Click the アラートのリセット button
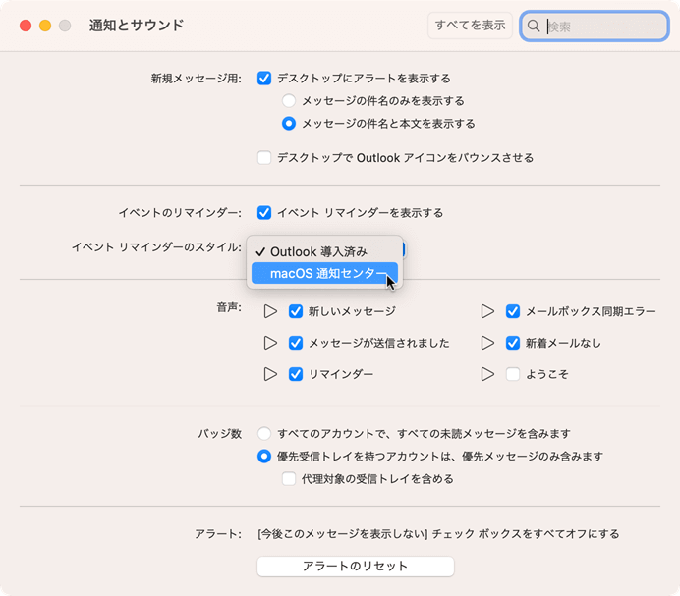This screenshot has width=680, height=596. pyautogui.click(x=355, y=567)
